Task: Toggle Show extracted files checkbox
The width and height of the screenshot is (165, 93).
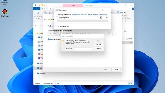Action: coord(49,40)
